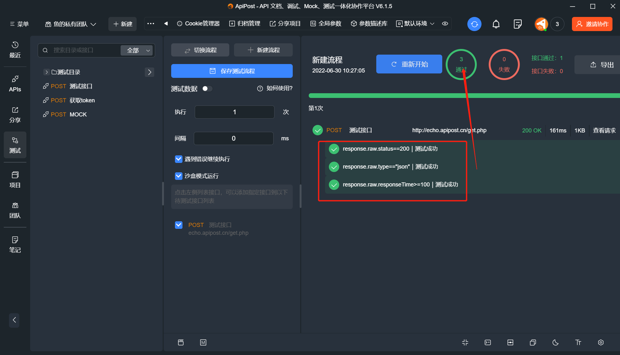Toggle environment preview eye icon
The width and height of the screenshot is (620, 355).
(x=445, y=24)
